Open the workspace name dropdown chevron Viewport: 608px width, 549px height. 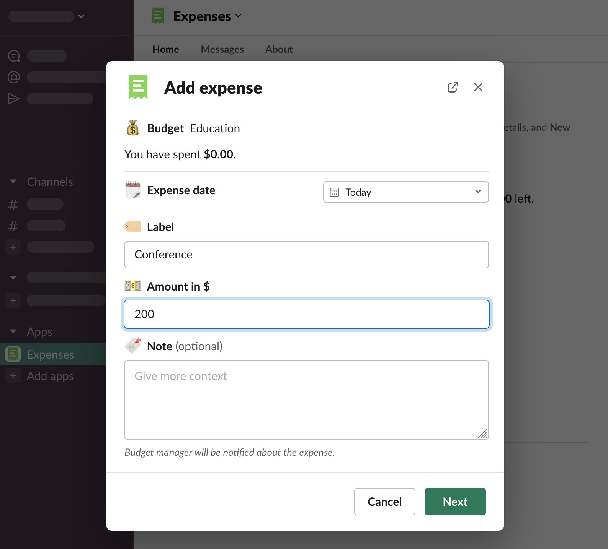[81, 16]
